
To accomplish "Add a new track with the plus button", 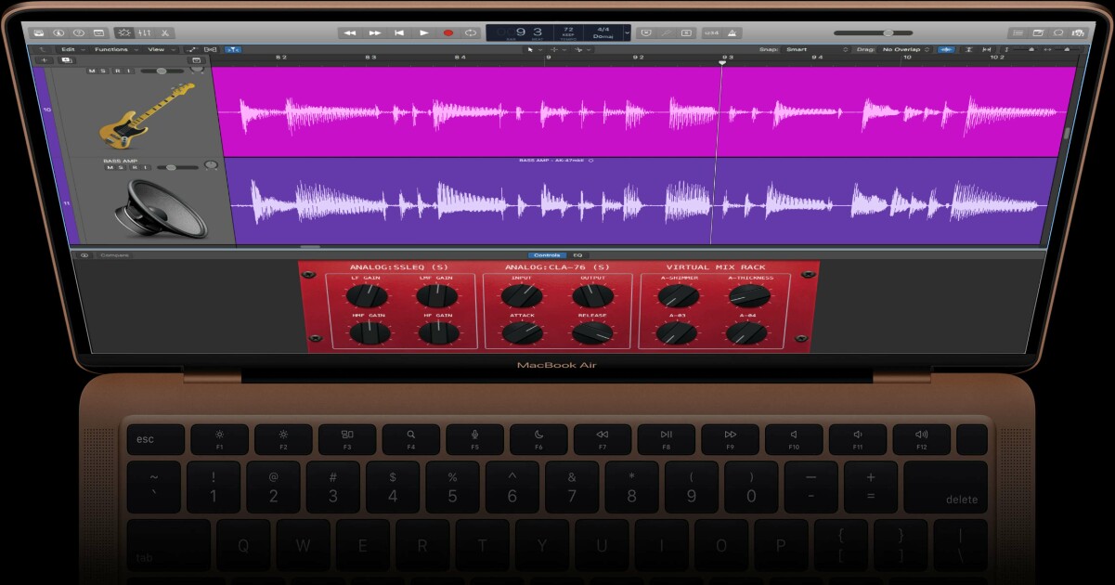I will click(45, 60).
